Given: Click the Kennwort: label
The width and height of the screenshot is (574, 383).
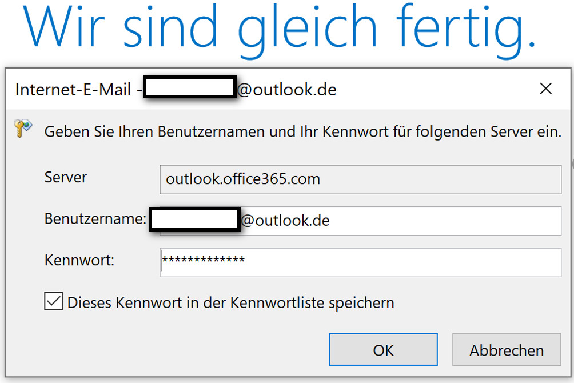Looking at the screenshot, I should (x=79, y=260).
